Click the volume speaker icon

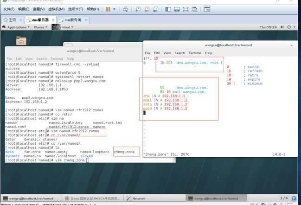[282, 27]
